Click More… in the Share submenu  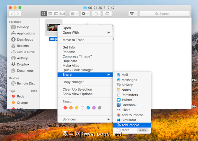coord(132,130)
